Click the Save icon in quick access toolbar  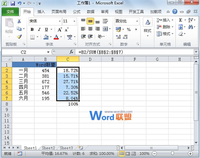[x=13, y=4]
